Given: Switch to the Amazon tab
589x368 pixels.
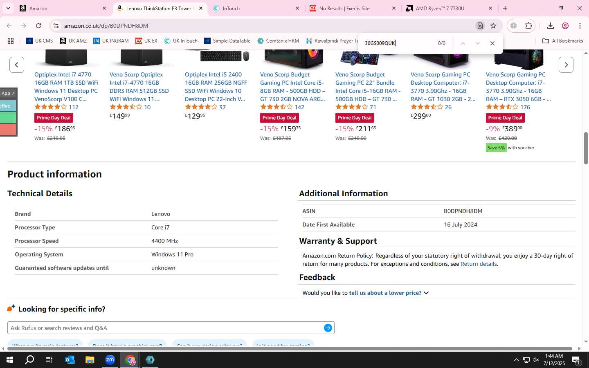Looking at the screenshot, I should (63, 8).
